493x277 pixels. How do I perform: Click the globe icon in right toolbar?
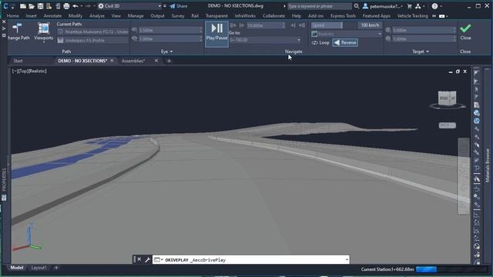click(x=477, y=121)
